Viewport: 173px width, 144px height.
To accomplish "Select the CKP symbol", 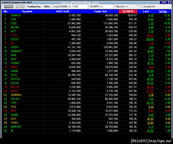I will pos(14,19).
